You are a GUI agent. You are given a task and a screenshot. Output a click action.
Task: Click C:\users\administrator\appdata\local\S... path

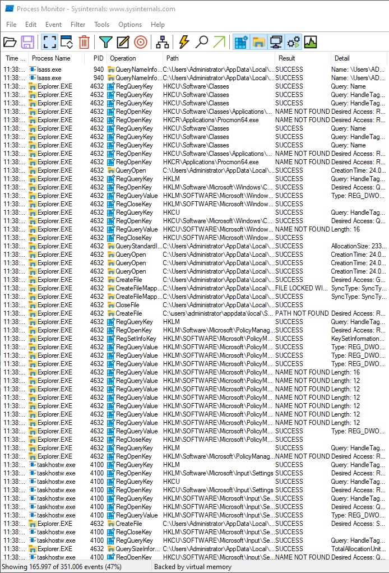click(x=218, y=313)
